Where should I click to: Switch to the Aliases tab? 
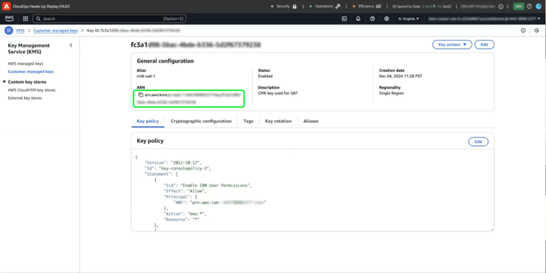pyautogui.click(x=311, y=121)
